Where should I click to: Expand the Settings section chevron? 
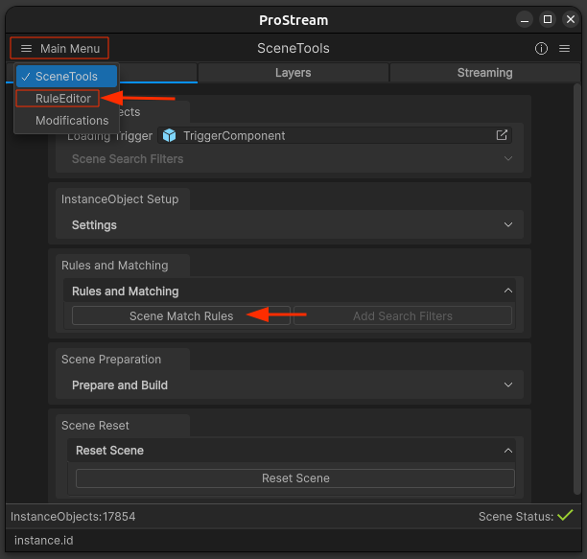508,225
